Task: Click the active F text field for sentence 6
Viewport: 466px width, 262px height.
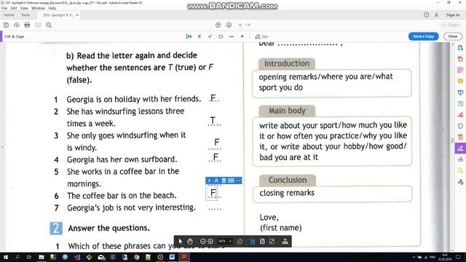Action: [212, 193]
